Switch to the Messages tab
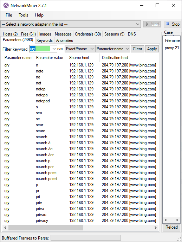 coord(63,34)
